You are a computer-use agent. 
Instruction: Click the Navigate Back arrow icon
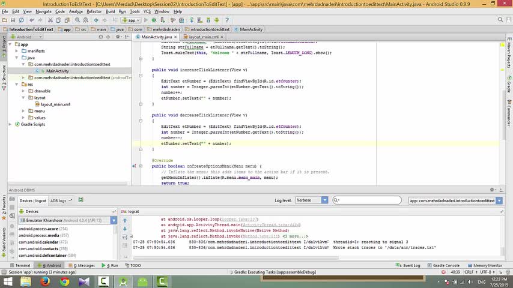pos(96,20)
